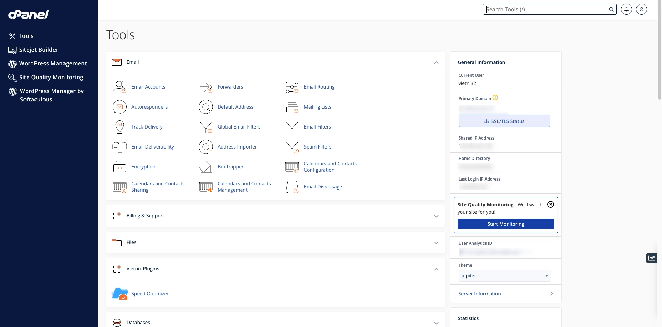This screenshot has width=662, height=327.
Task: Open Email Accounts
Action: point(148,87)
